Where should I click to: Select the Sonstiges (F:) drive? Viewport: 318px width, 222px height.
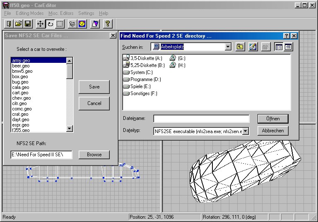tap(140, 93)
